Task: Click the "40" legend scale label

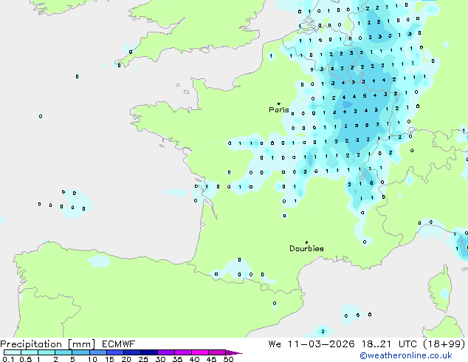Action: [194, 359]
